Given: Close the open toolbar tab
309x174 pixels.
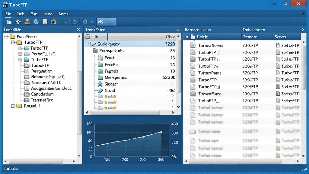Looking at the screenshot, I should tap(112, 21).
